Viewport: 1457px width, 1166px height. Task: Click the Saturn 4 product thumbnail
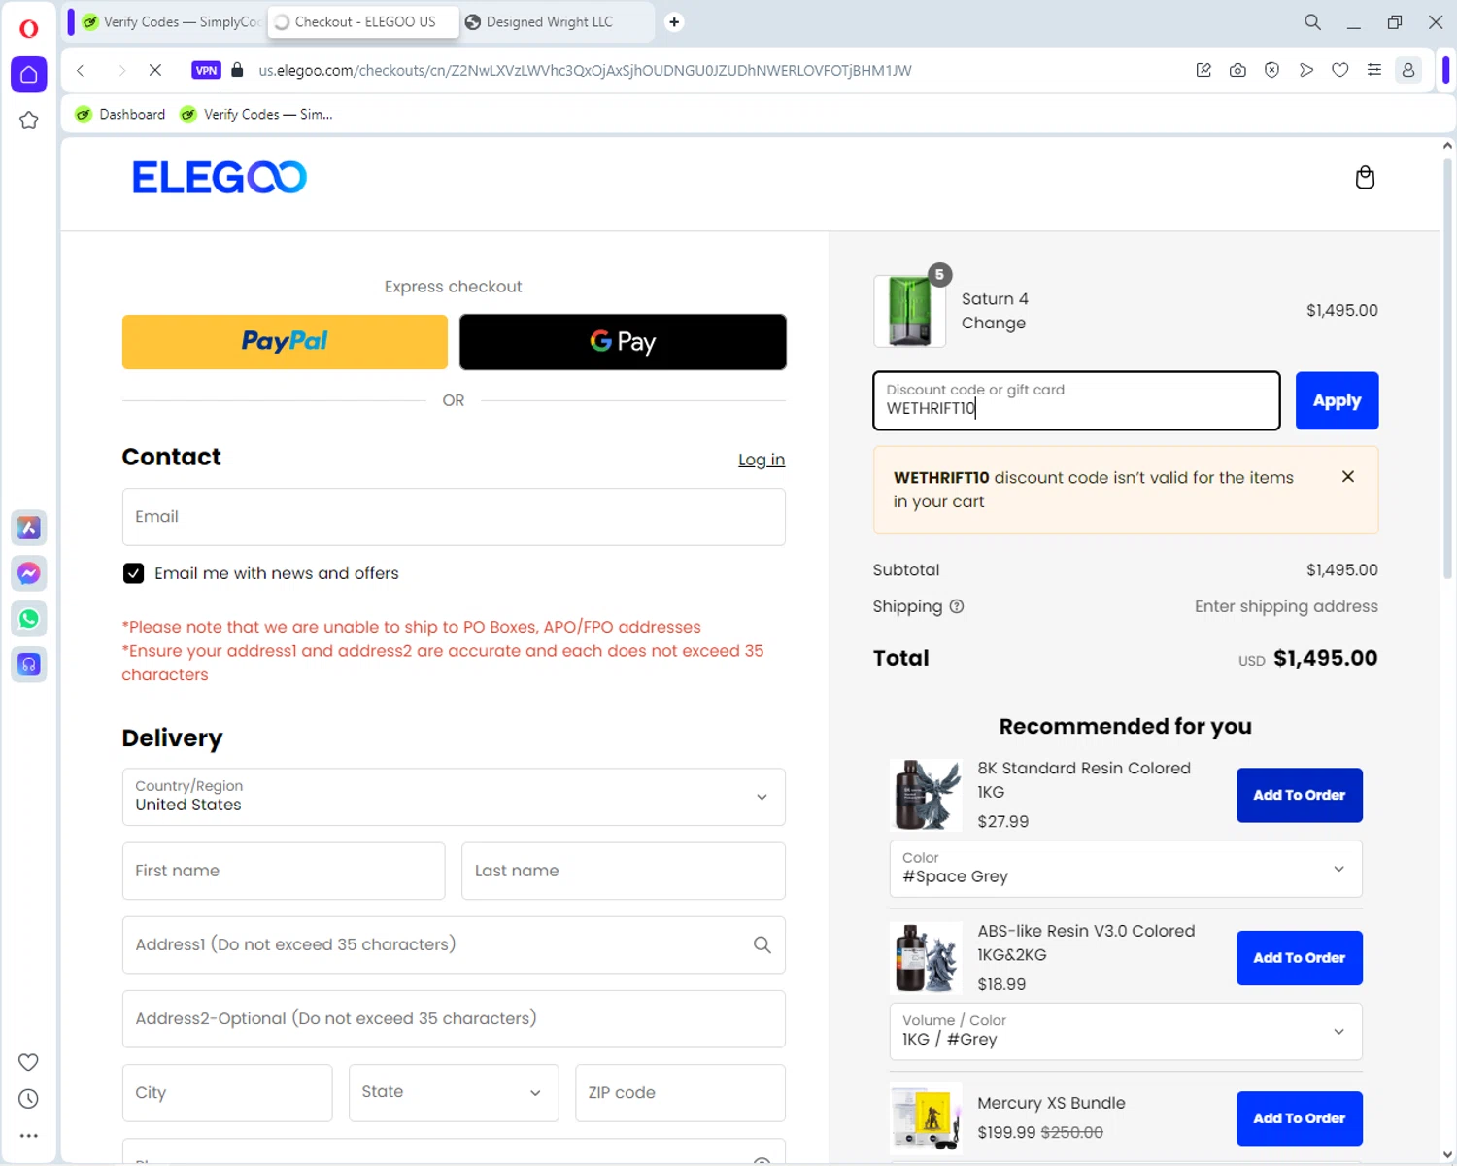point(910,311)
